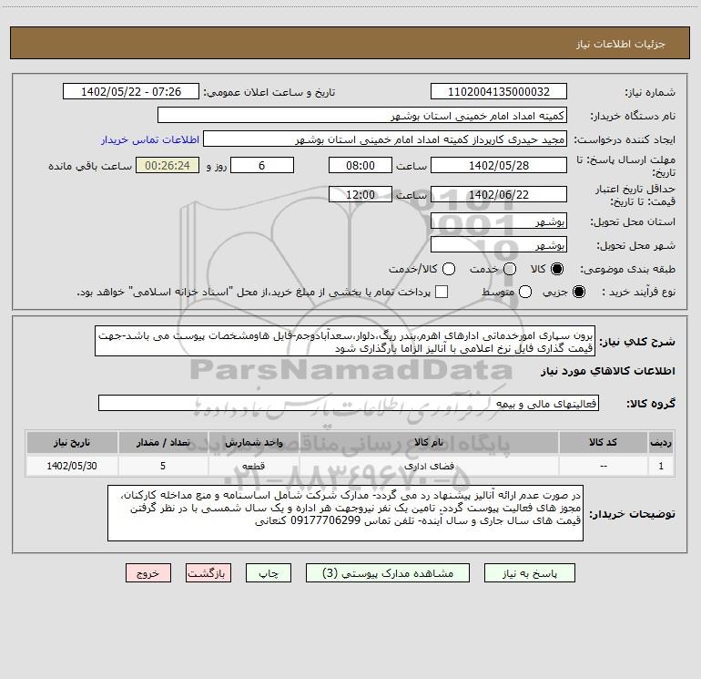Click the buyer name field کمیته امداد
This screenshot has width=701, height=679.
[362, 115]
